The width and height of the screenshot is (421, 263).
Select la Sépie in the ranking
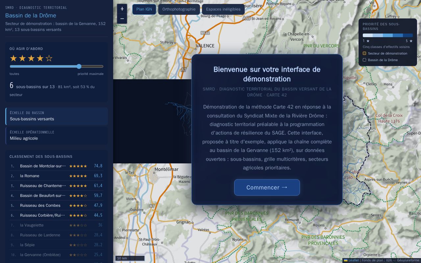click(x=57, y=245)
